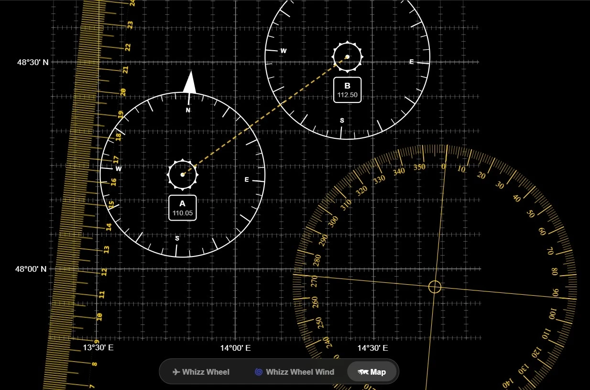Click the protractor center circle

coord(435,287)
